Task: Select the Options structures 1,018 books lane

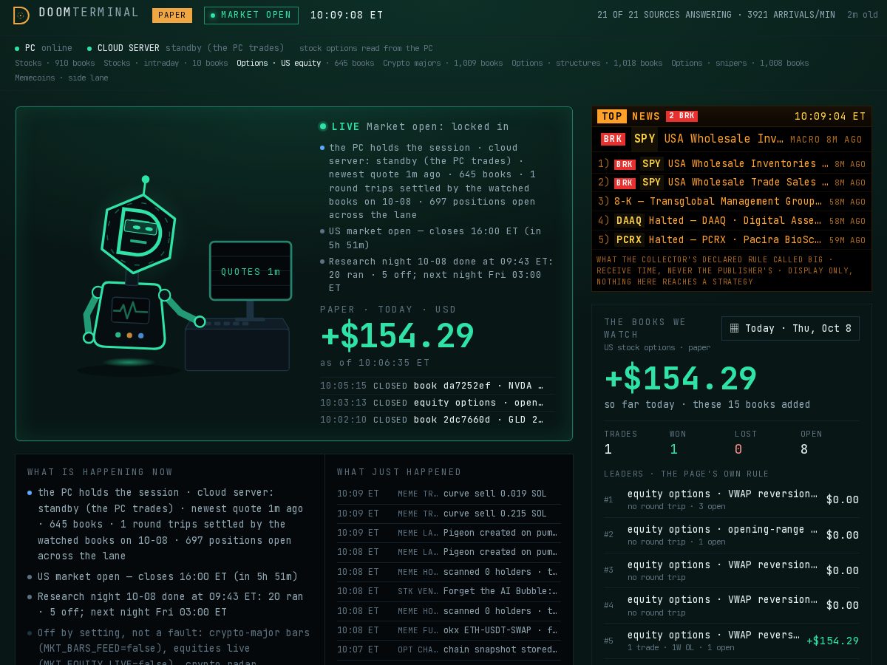Action: pos(587,64)
